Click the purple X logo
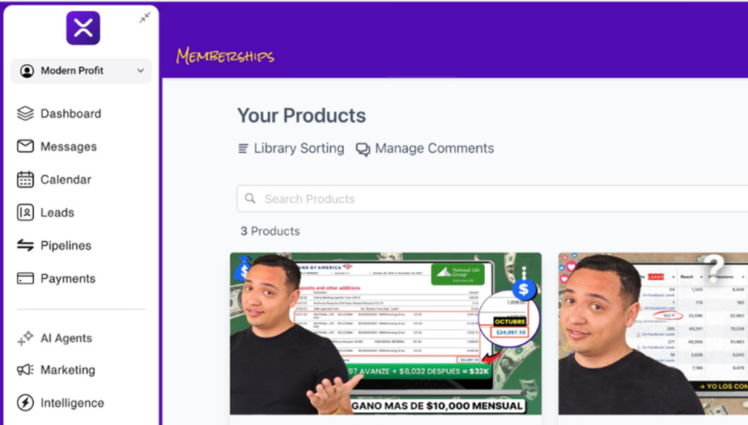This screenshot has width=748, height=425. (83, 28)
